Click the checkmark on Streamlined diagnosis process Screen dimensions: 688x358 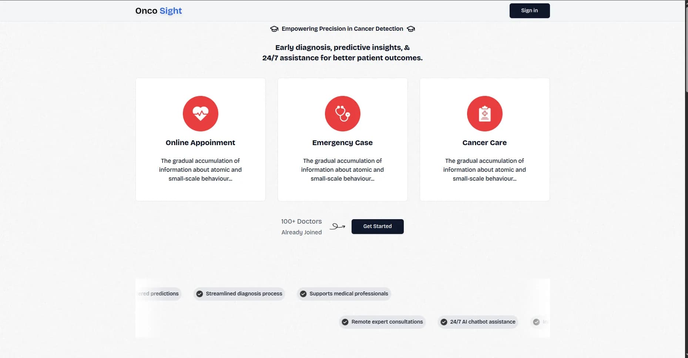pyautogui.click(x=199, y=294)
